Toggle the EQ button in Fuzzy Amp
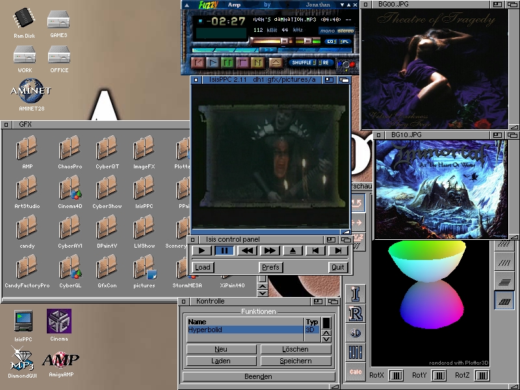This screenshot has width=520, height=390. click(x=330, y=42)
